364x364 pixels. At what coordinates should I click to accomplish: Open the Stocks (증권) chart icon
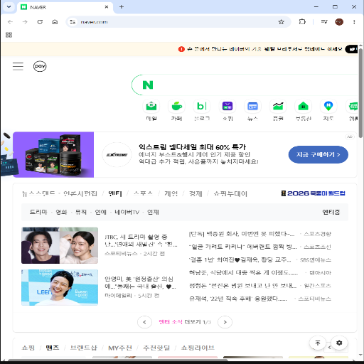click(278, 106)
